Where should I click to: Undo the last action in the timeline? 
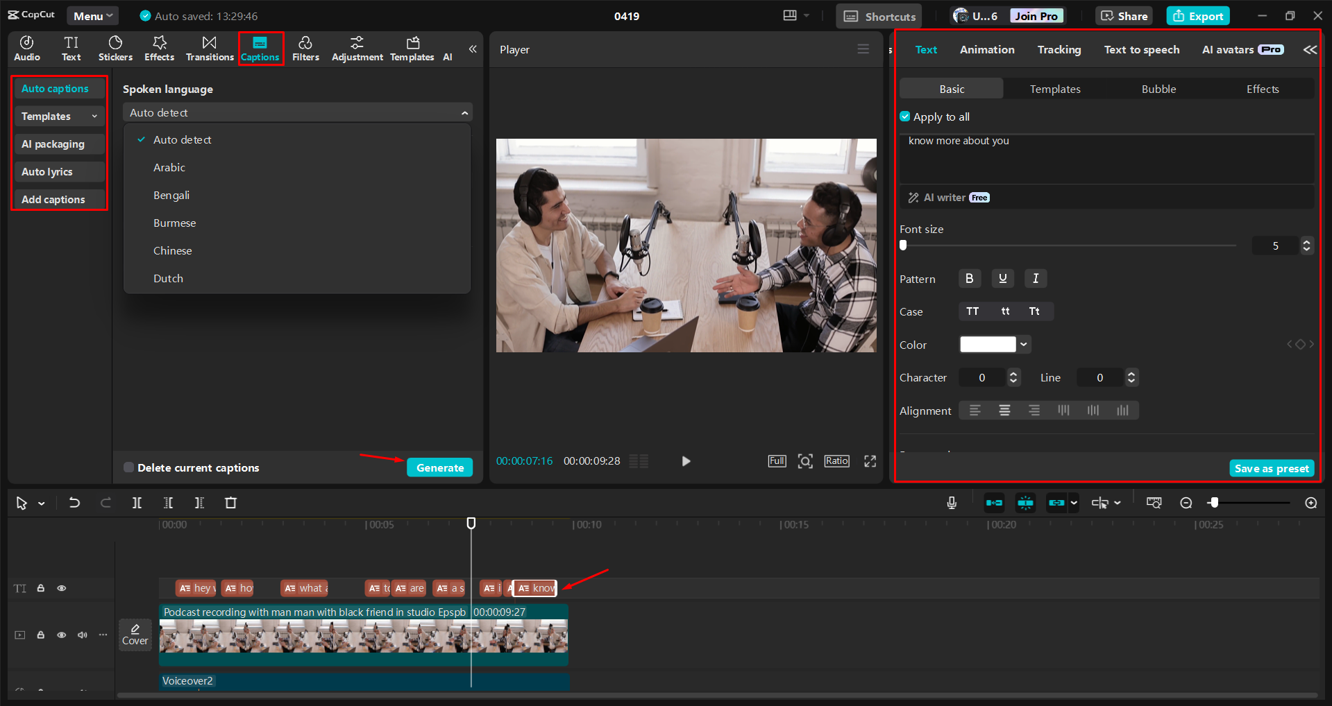coord(74,502)
